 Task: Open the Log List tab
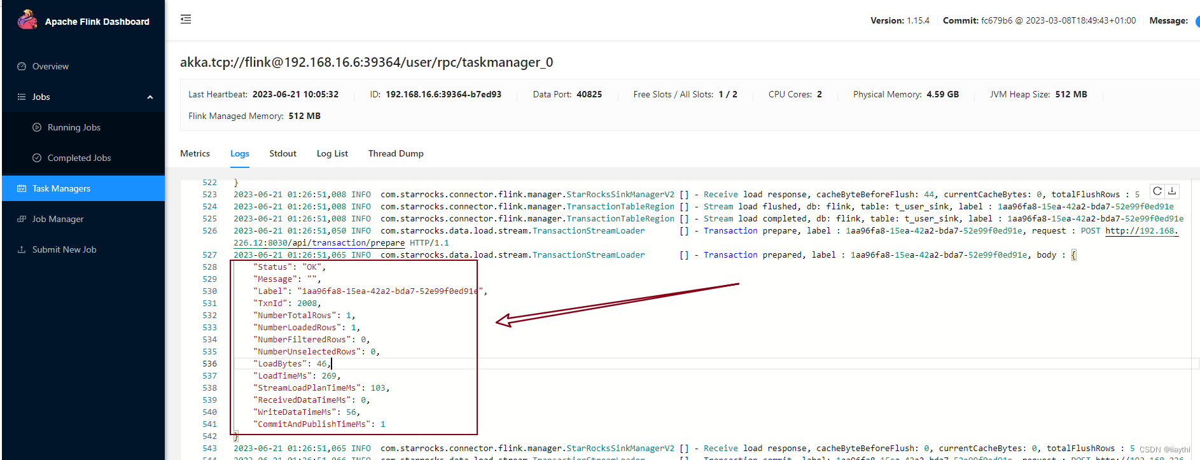(332, 153)
